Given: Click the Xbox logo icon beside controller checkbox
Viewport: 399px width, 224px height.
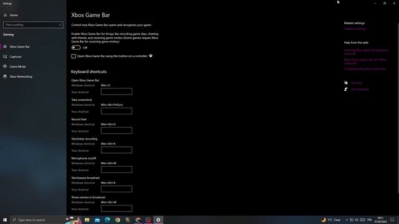Looking at the screenshot, I should [x=151, y=56].
